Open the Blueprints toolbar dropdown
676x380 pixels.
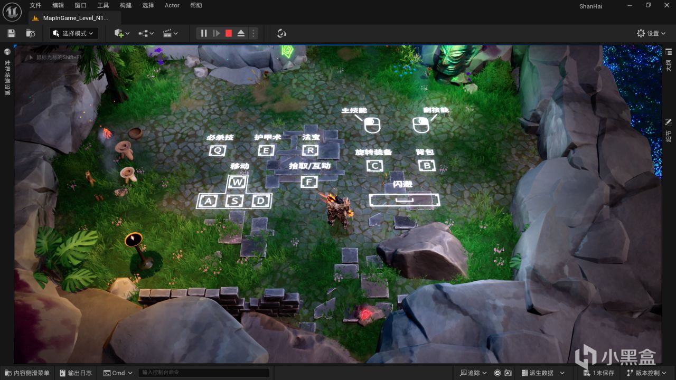point(146,33)
